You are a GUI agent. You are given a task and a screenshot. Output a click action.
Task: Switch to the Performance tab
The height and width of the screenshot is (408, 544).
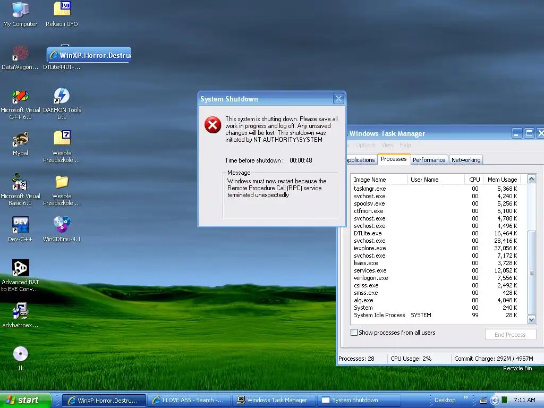(429, 160)
